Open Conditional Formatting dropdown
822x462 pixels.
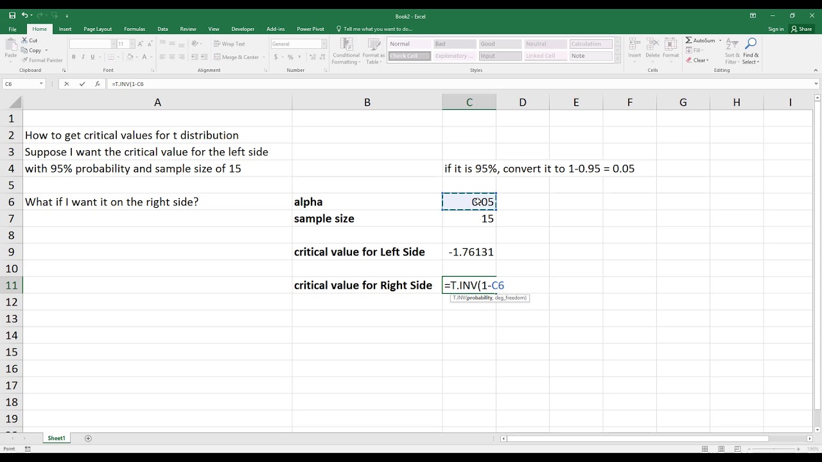(x=345, y=51)
